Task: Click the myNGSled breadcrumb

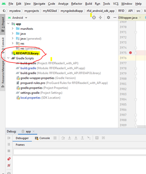Action: coord(50,11)
